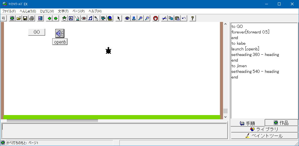Click the black turtle on the page
This screenshot has width=299, height=146.
coord(108,51)
